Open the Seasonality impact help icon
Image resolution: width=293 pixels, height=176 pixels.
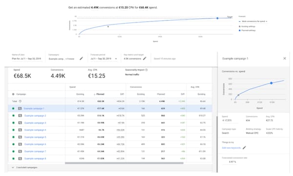(x=146, y=70)
